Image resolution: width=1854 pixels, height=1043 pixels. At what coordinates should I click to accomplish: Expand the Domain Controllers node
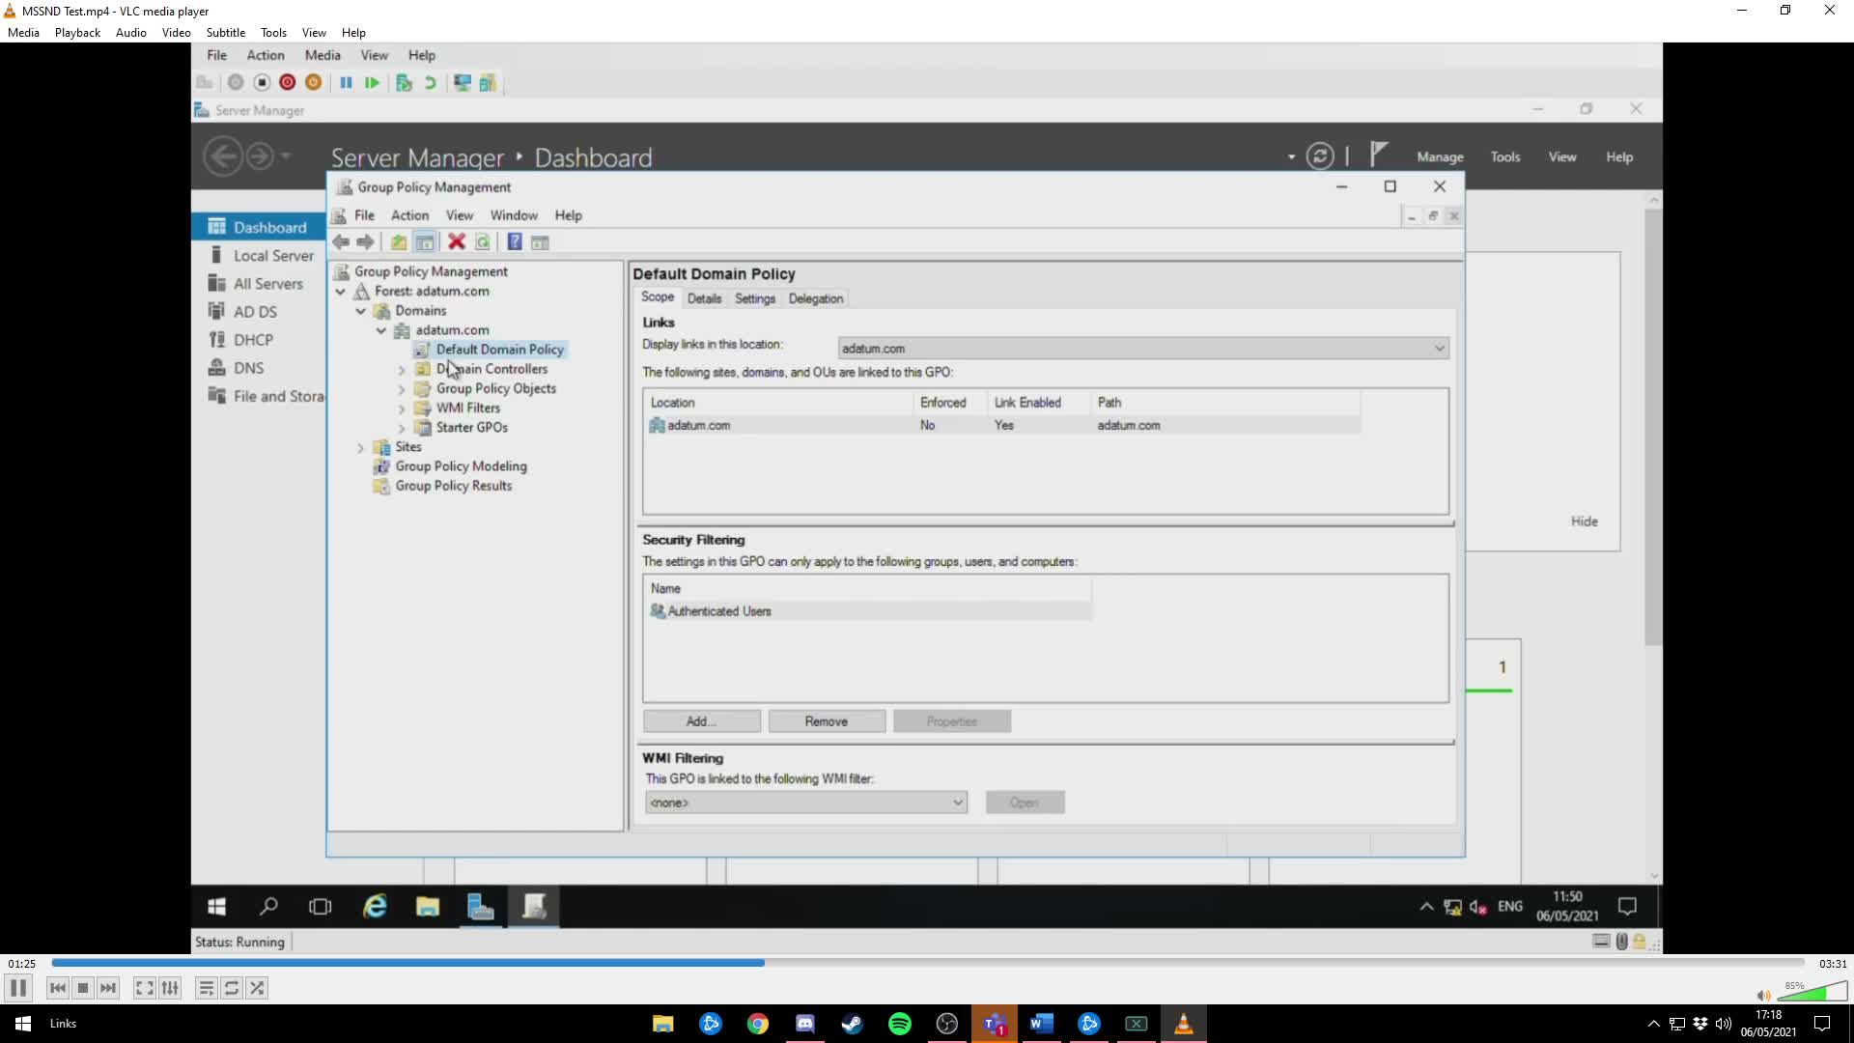(402, 370)
